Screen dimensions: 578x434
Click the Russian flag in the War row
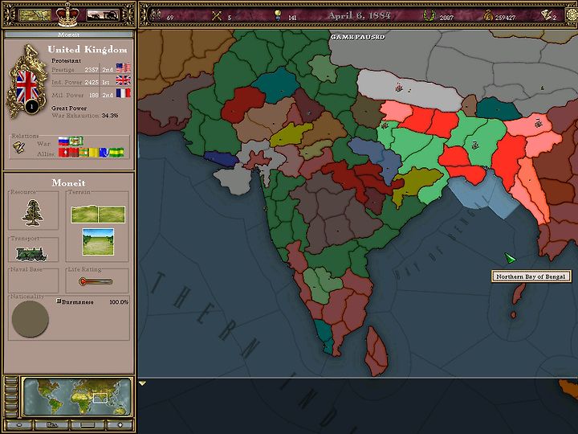(63, 141)
